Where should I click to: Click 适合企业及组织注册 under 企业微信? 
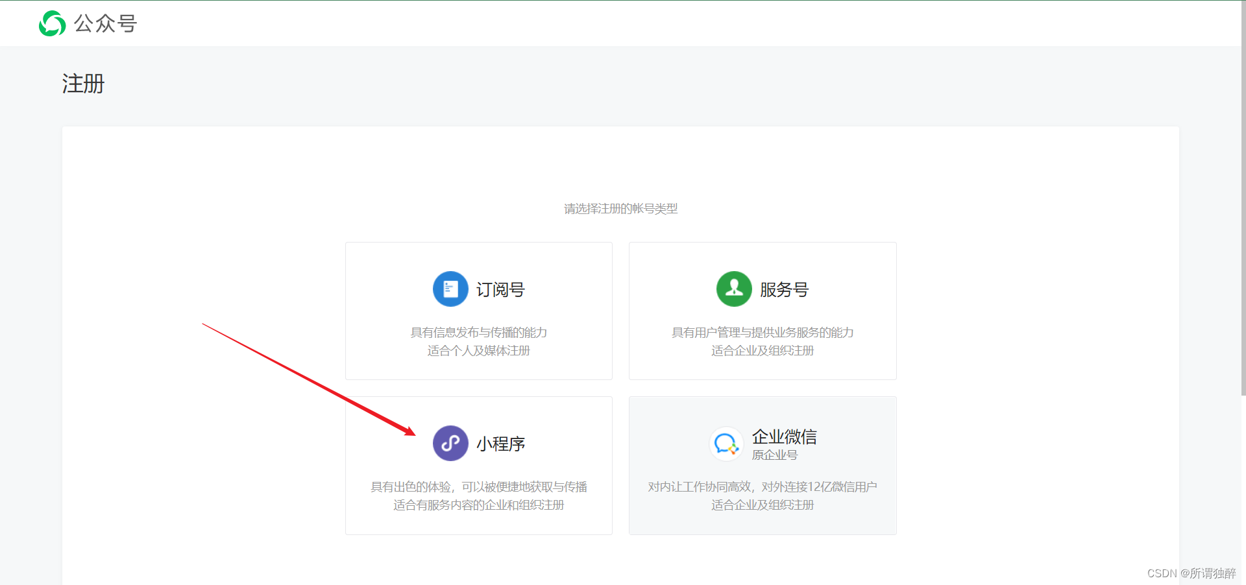[x=763, y=505]
